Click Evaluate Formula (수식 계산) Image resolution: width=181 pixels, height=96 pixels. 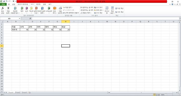tap(98, 13)
